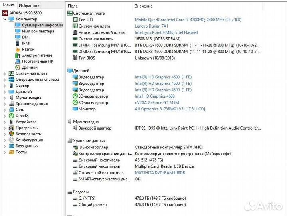Select the DIMM3: Samsung M471B1G row
This screenshot has height=216, width=287.
click(166, 52)
